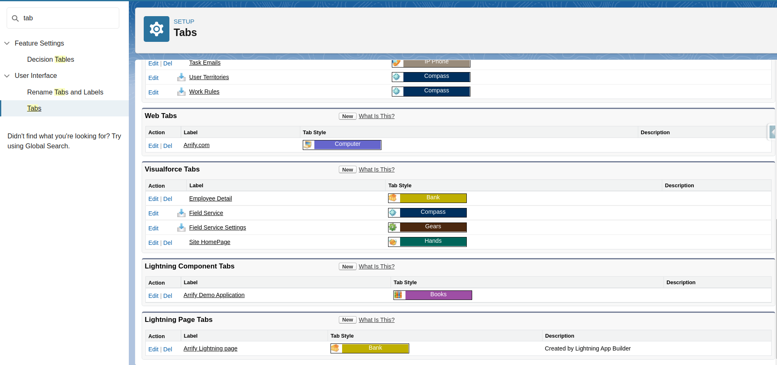Open Decision Tables in the sidebar
Image resolution: width=777 pixels, height=365 pixels.
coord(51,59)
